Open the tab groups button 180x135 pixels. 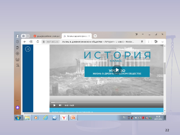pos(24,36)
